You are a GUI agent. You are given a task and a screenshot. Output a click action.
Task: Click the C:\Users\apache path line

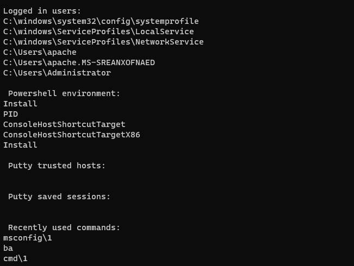40,52
